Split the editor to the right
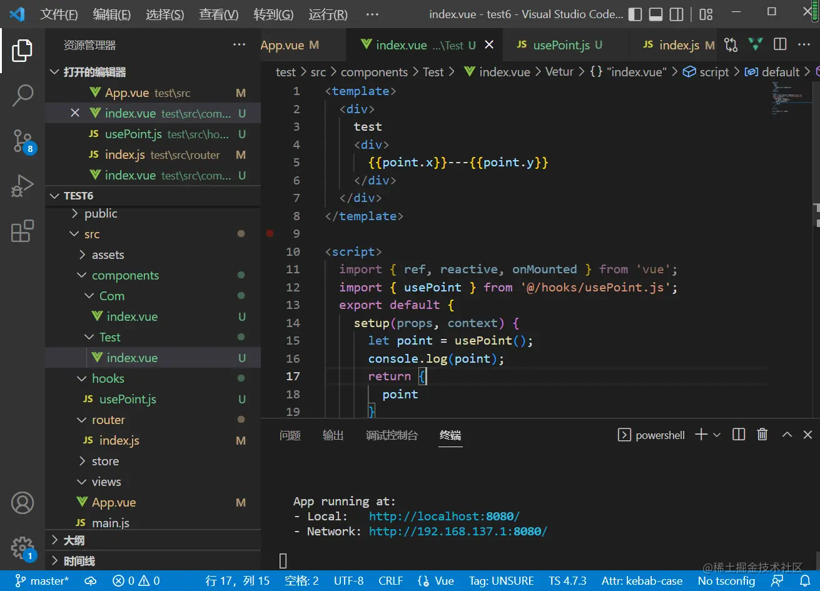The width and height of the screenshot is (820, 591). coord(780,44)
